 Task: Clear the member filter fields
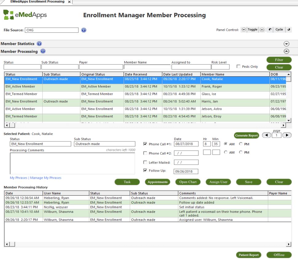coord(279,67)
